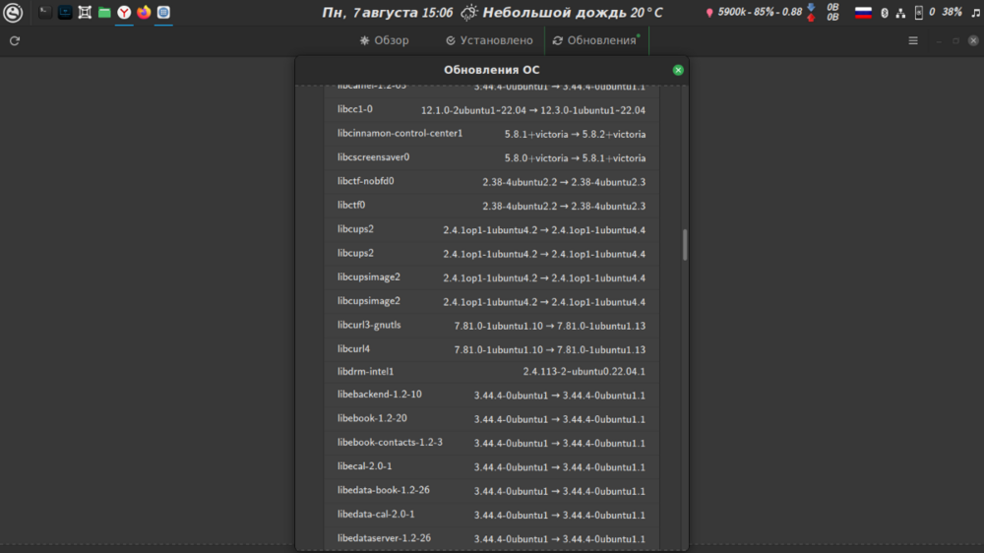This screenshot has width=984, height=553.
Task: Select the libcurl3-gnutls package row
Action: tap(491, 325)
